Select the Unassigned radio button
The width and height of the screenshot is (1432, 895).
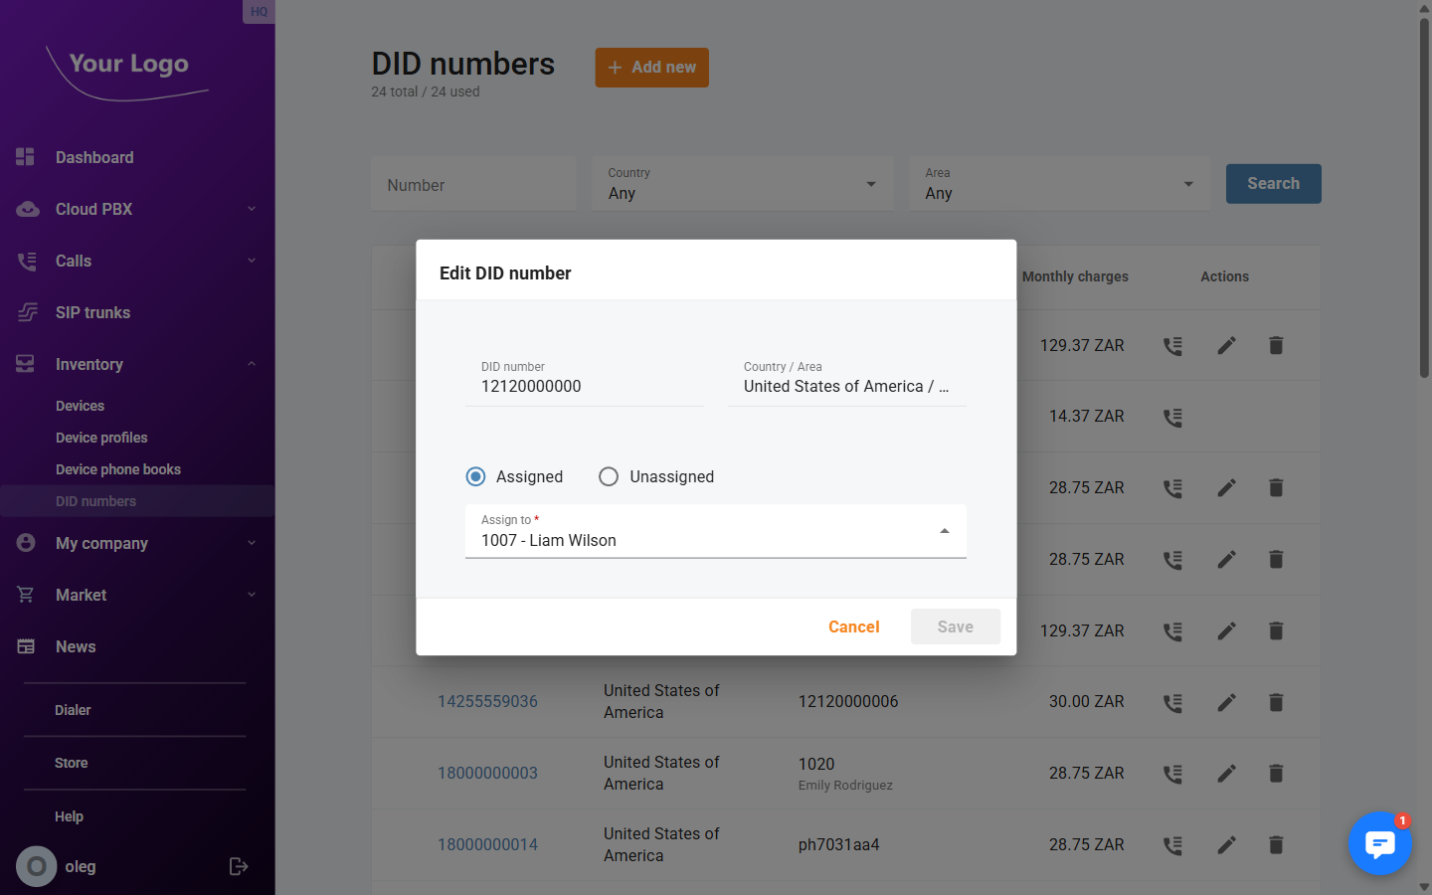click(x=608, y=476)
